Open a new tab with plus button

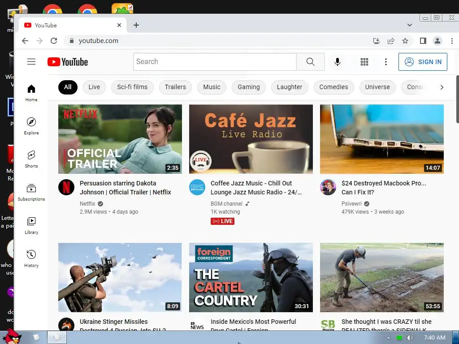136,25
